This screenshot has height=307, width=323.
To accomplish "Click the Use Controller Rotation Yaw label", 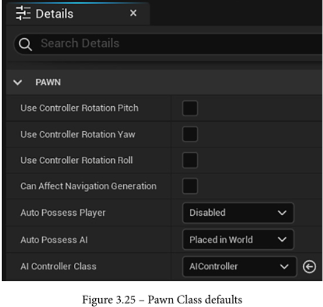I will (78, 134).
